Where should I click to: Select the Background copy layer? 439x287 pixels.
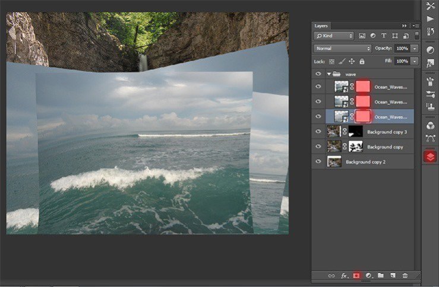(385, 146)
